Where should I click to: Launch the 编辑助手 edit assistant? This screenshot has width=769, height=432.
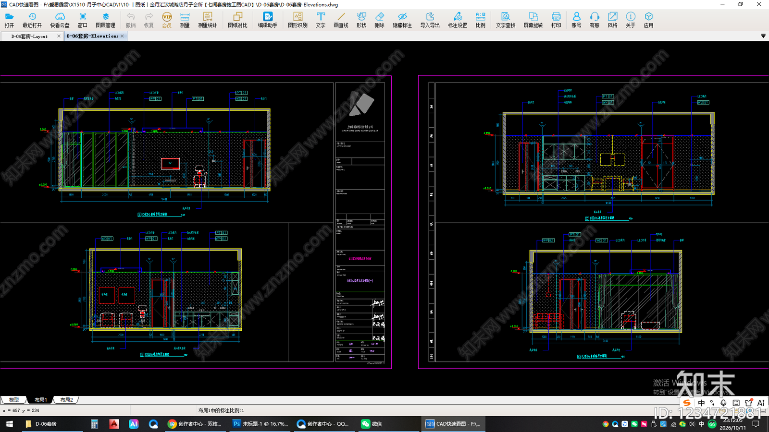tap(268, 20)
